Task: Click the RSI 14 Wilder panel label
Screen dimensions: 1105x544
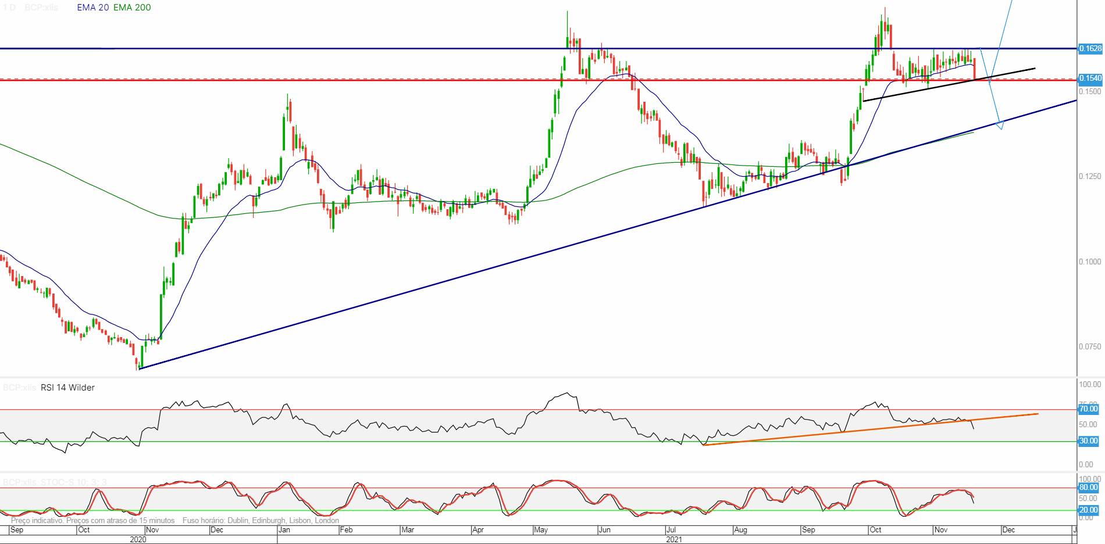Action: click(x=67, y=388)
